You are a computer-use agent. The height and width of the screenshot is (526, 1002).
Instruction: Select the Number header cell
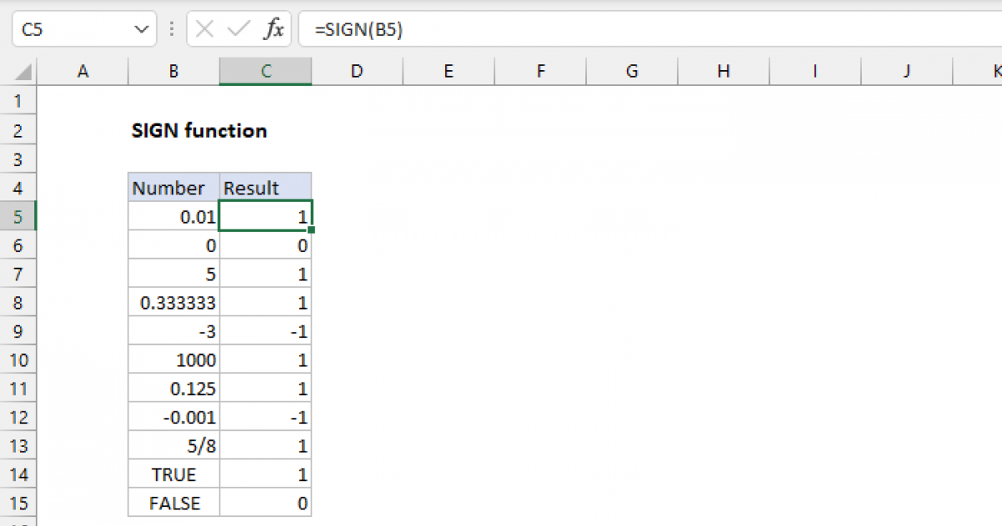pos(174,188)
